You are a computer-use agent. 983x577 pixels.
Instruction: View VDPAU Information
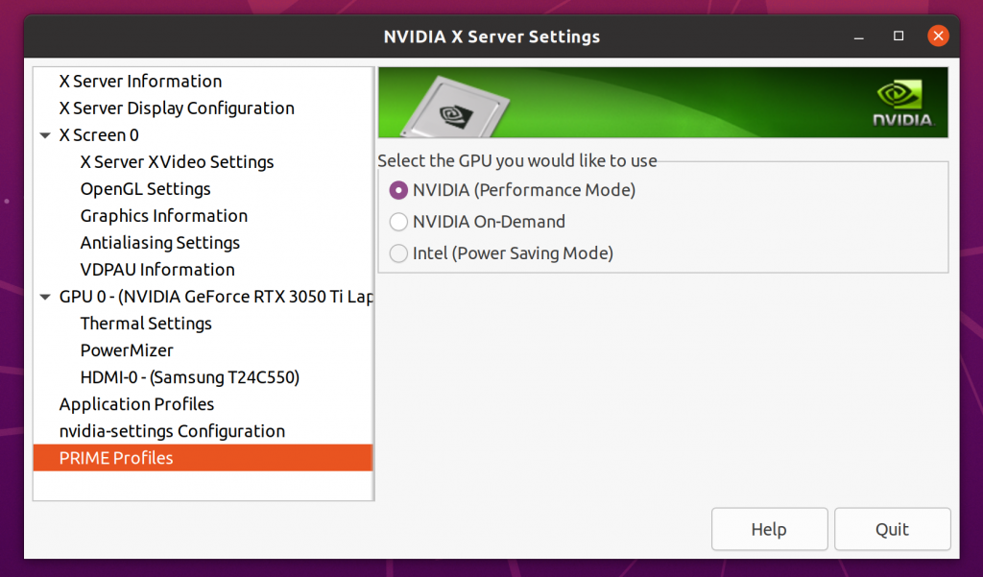tap(157, 270)
